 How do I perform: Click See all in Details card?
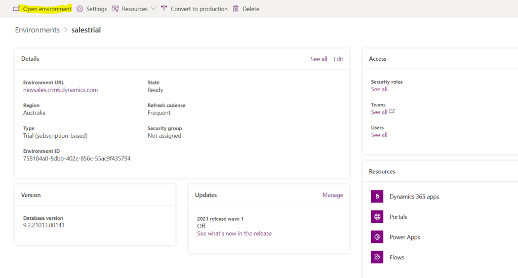point(318,59)
